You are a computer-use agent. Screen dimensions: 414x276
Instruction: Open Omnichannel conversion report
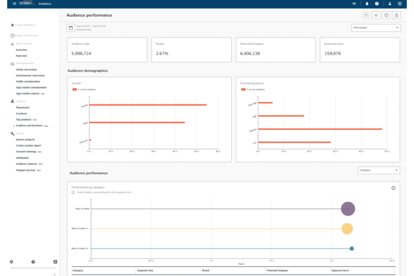(x=30, y=76)
